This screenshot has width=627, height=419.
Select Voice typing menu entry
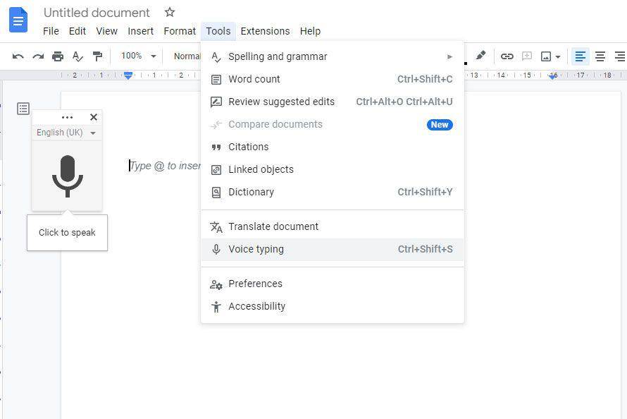tap(333, 249)
